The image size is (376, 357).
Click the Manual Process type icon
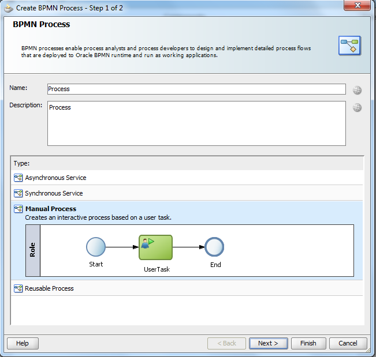[18, 209]
